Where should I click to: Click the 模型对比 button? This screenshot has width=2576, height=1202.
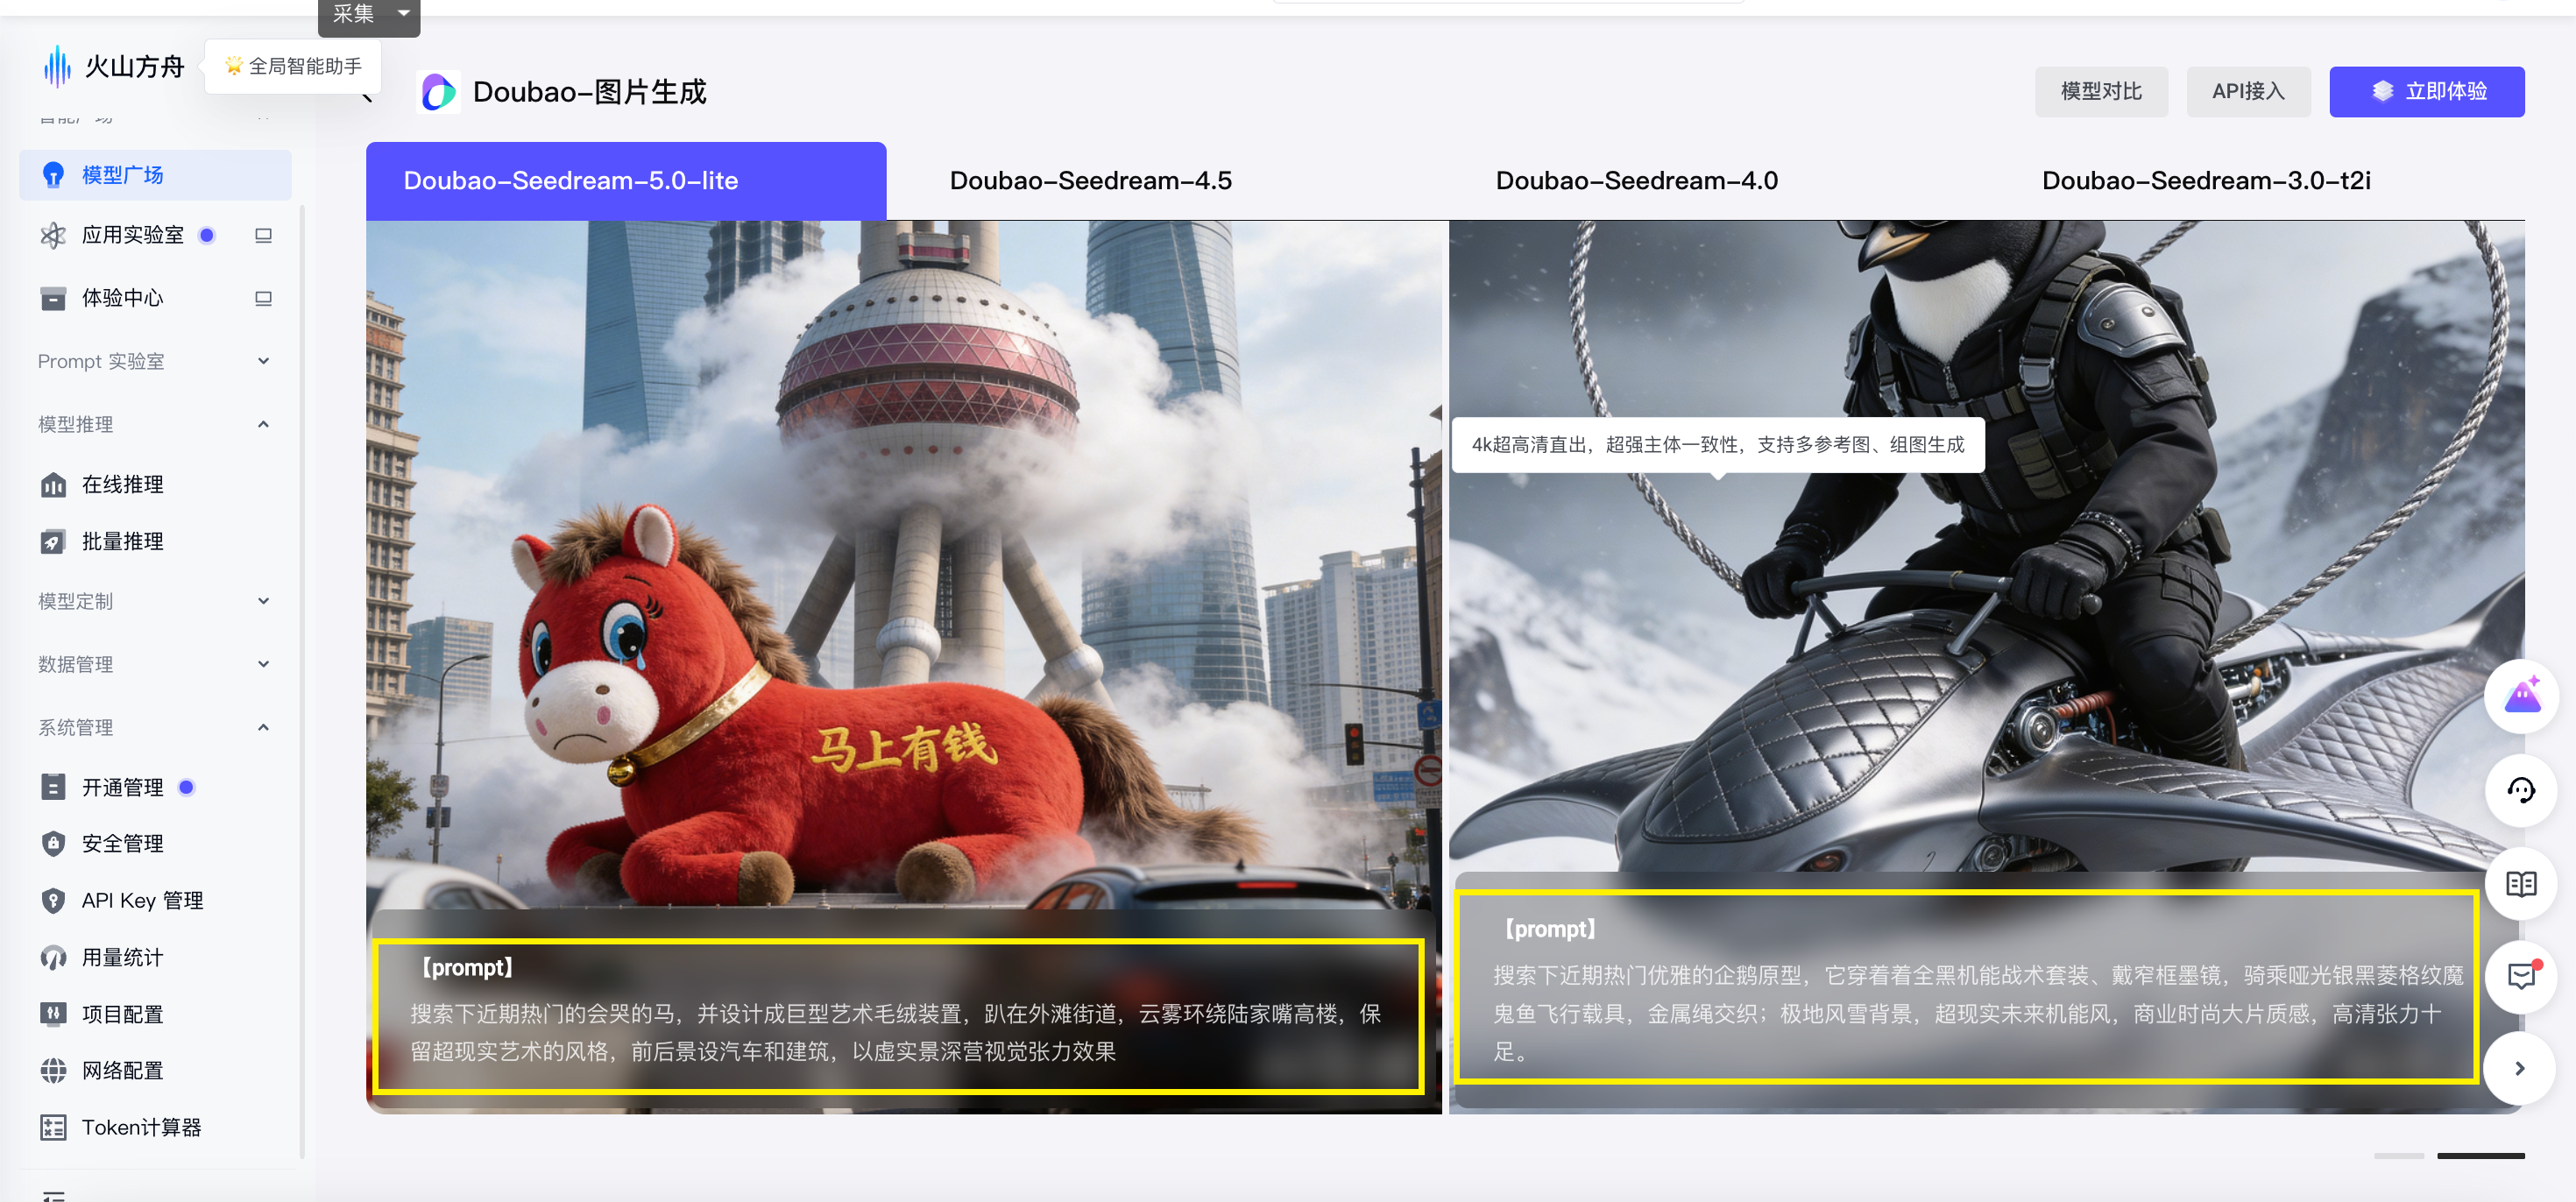pyautogui.click(x=2100, y=92)
